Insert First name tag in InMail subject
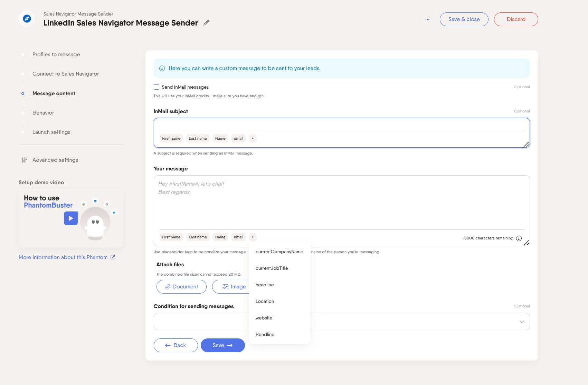588x385 pixels. tap(171, 138)
